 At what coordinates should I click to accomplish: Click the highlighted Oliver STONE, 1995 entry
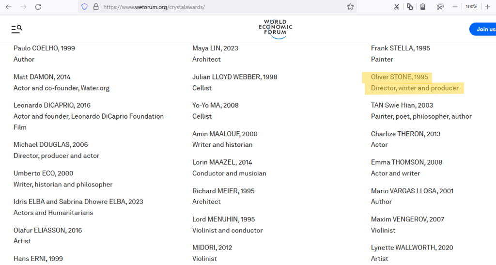(399, 77)
